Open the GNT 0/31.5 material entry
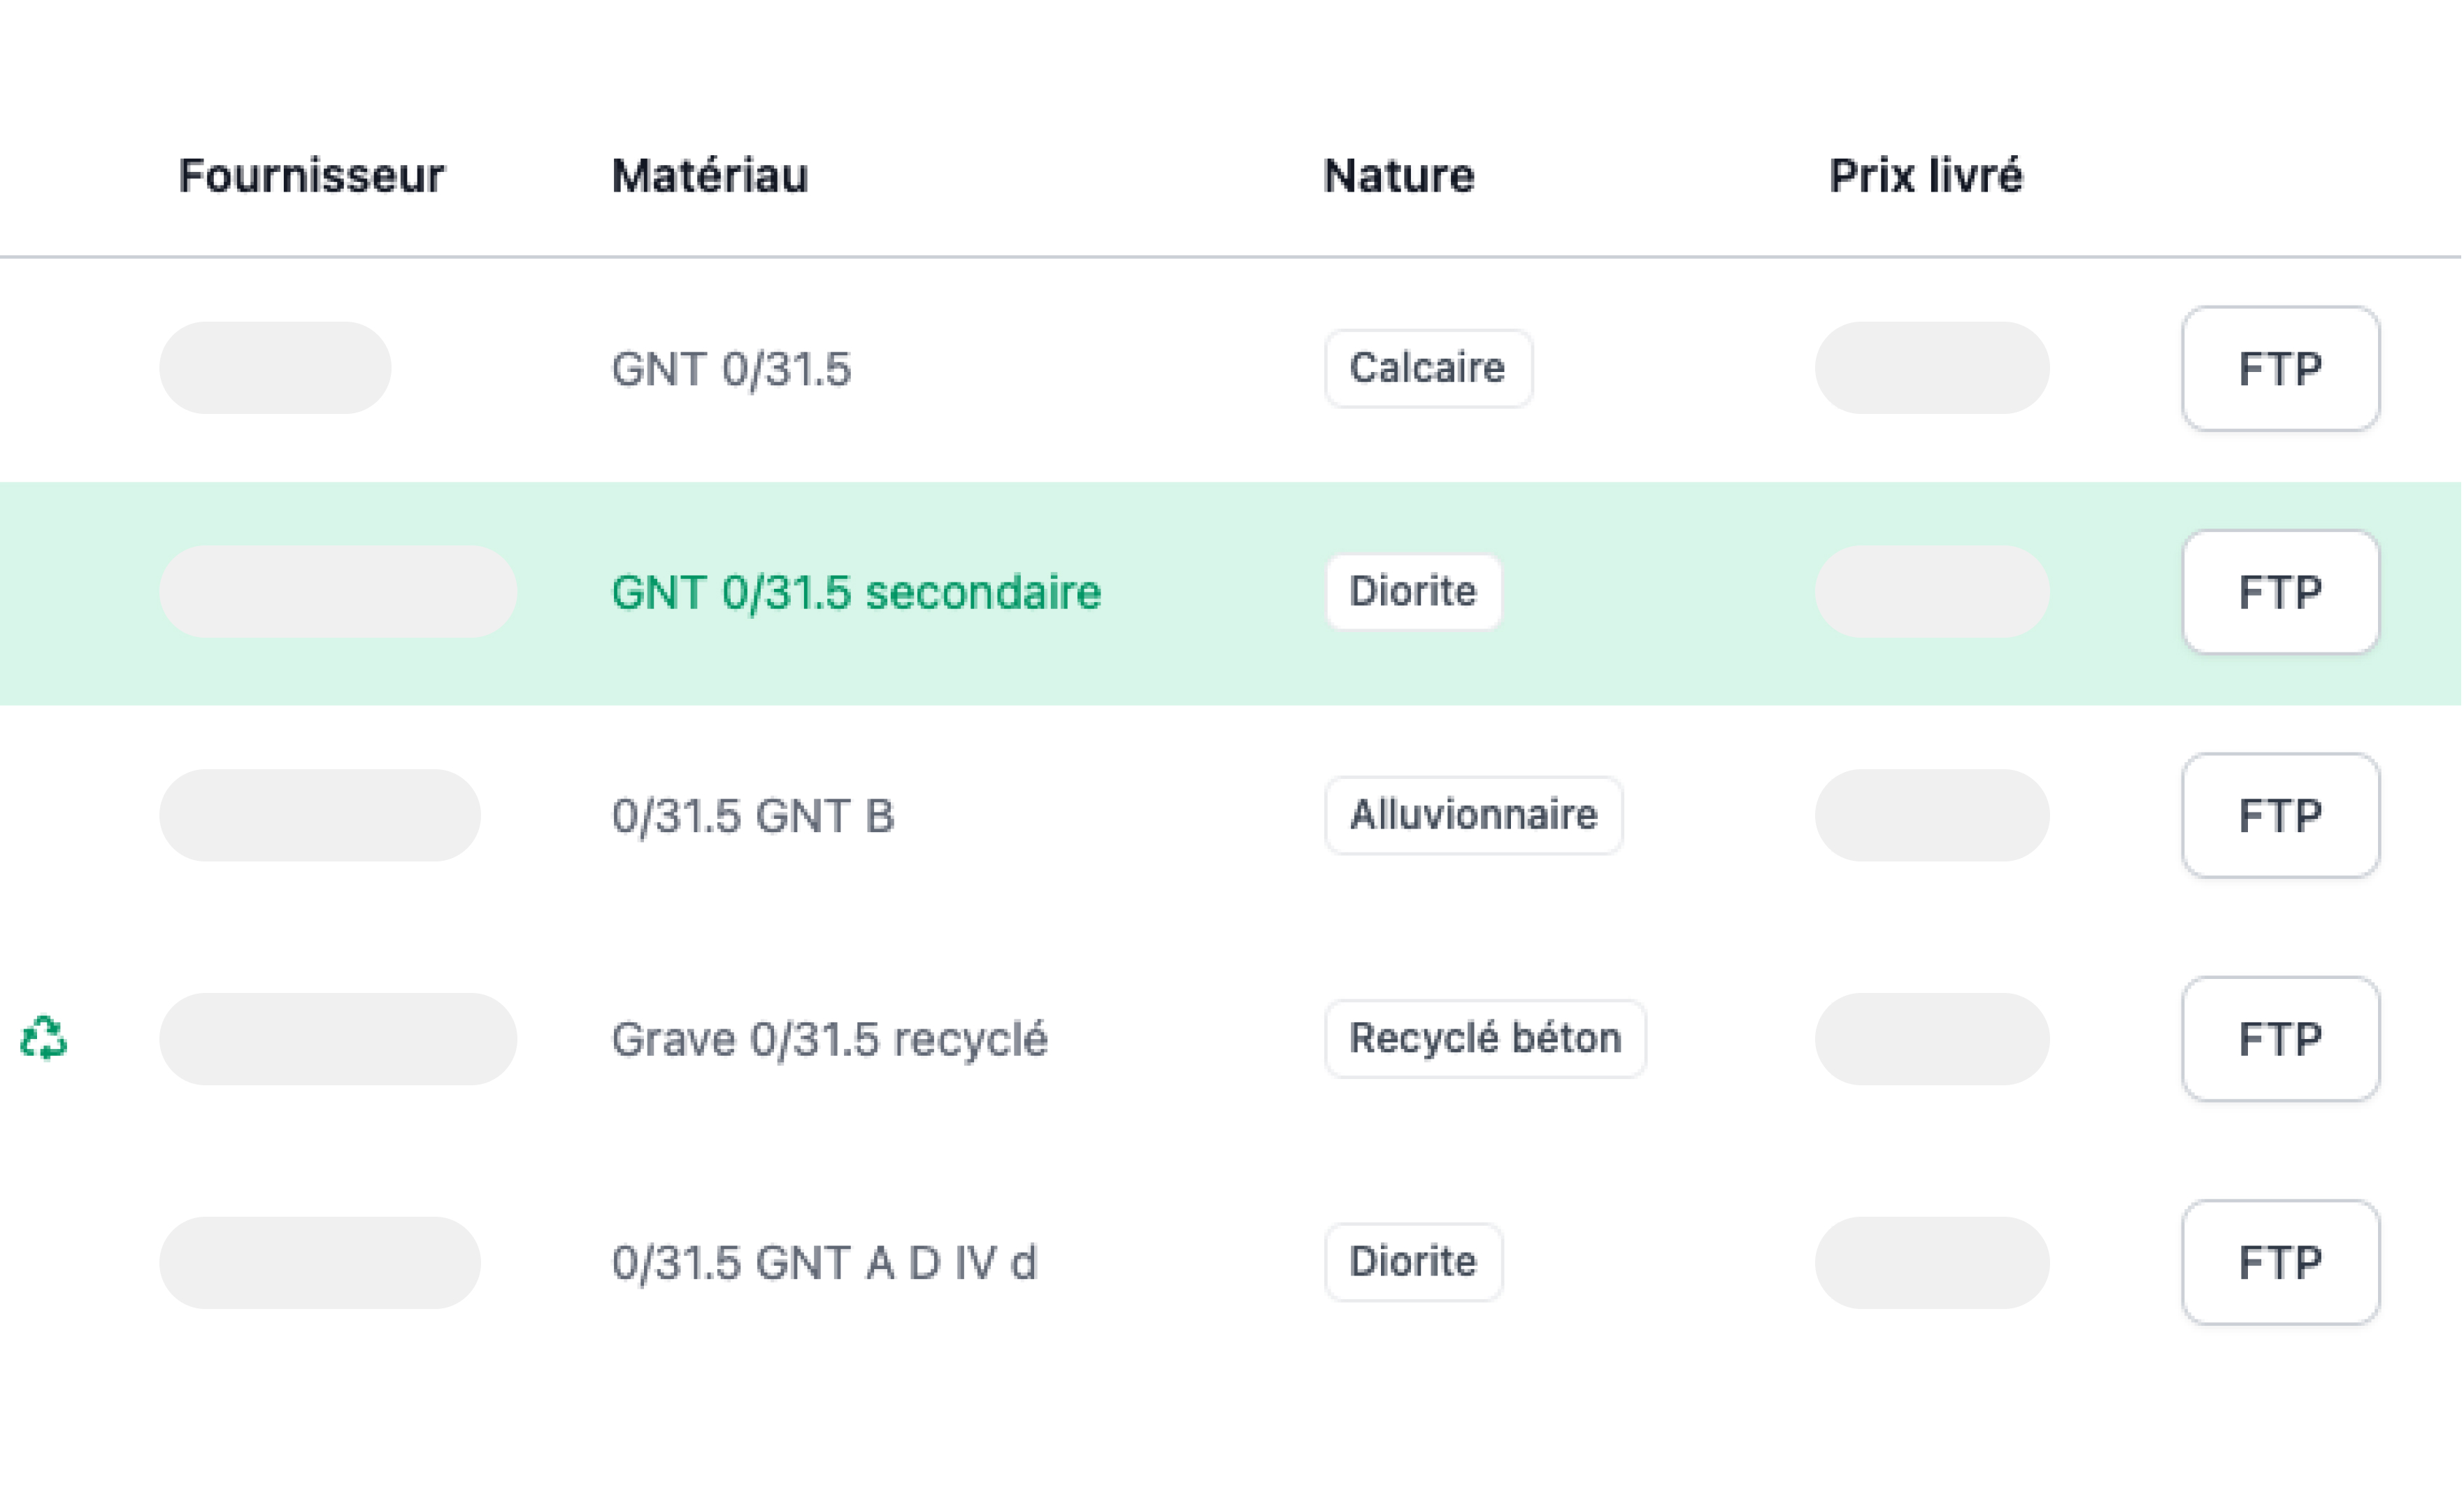Image resolution: width=2464 pixels, height=1502 pixels. coord(731,369)
